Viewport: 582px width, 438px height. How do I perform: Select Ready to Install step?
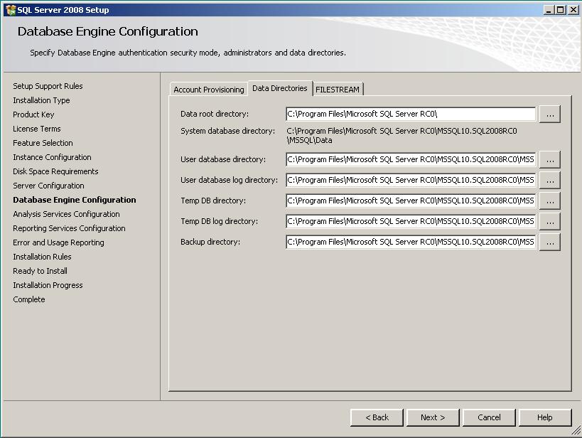pyautogui.click(x=40, y=271)
